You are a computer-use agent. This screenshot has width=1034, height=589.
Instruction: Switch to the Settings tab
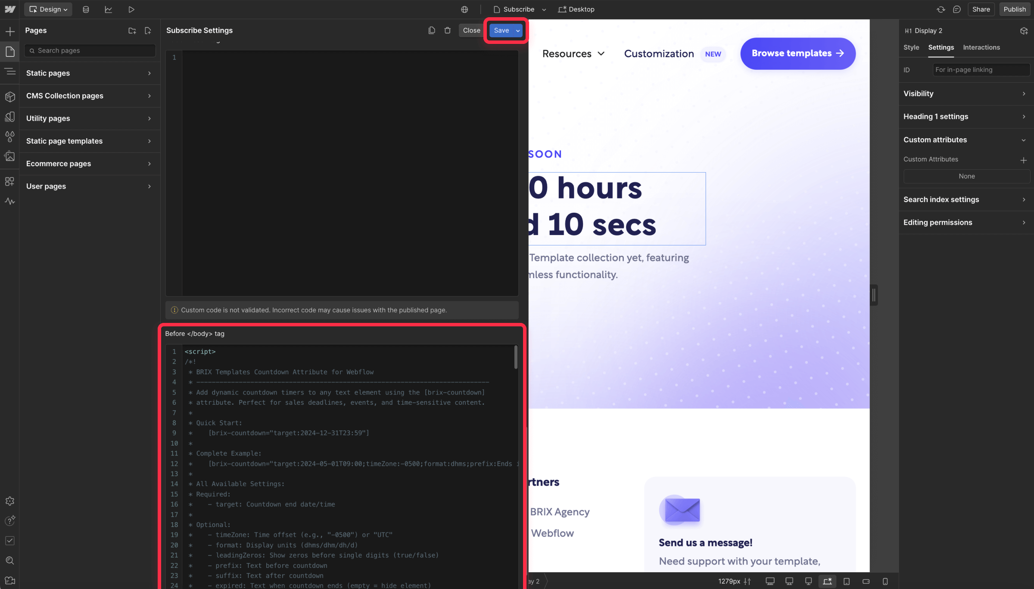click(941, 47)
